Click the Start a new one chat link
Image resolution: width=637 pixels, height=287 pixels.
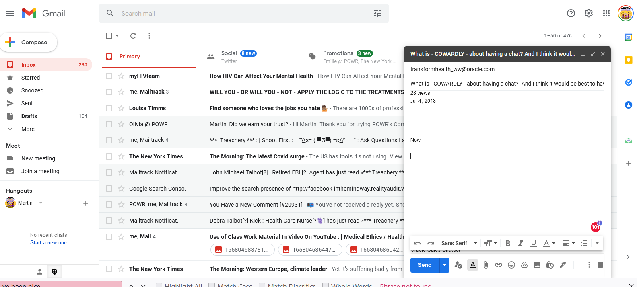(x=48, y=243)
